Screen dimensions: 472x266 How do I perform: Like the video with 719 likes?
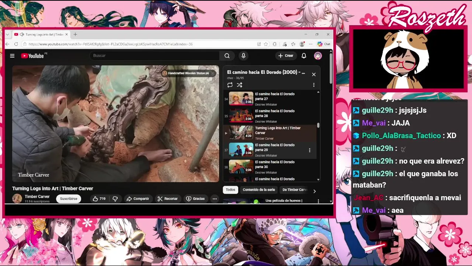[99, 199]
